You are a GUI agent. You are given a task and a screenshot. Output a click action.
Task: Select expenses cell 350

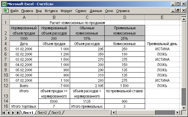tap(87, 54)
